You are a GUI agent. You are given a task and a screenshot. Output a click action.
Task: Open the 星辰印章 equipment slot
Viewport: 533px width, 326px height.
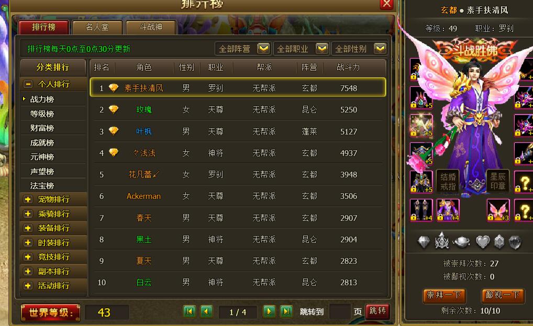pyautogui.click(x=498, y=182)
